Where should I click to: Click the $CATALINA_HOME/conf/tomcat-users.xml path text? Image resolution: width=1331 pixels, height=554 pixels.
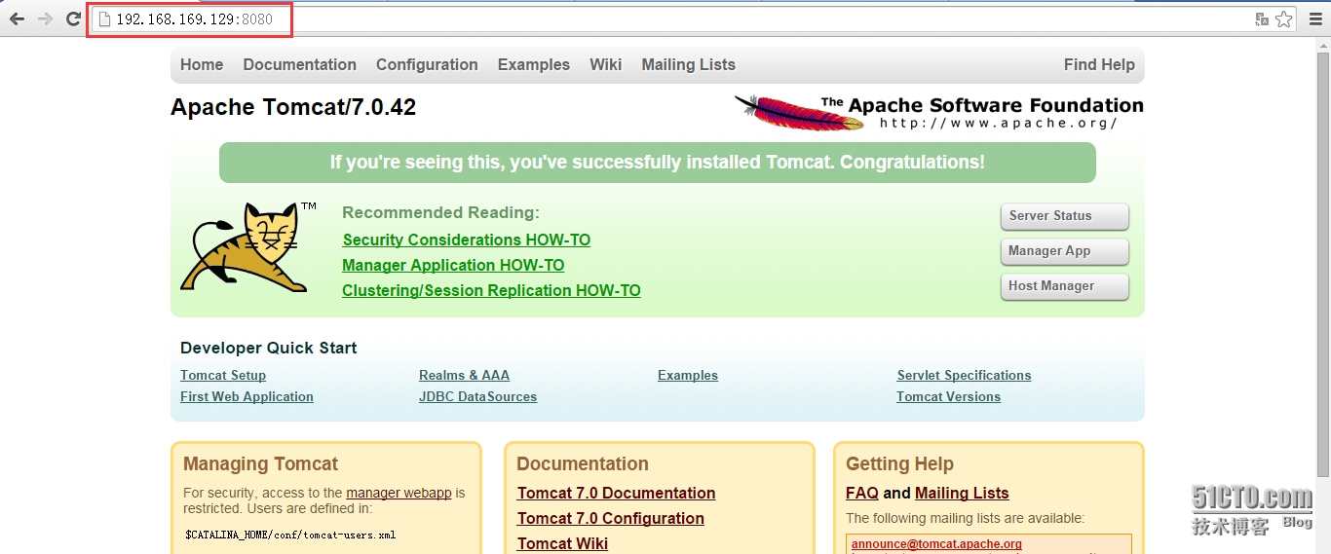tap(290, 535)
